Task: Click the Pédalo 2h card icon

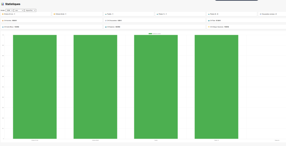Action: (209, 14)
